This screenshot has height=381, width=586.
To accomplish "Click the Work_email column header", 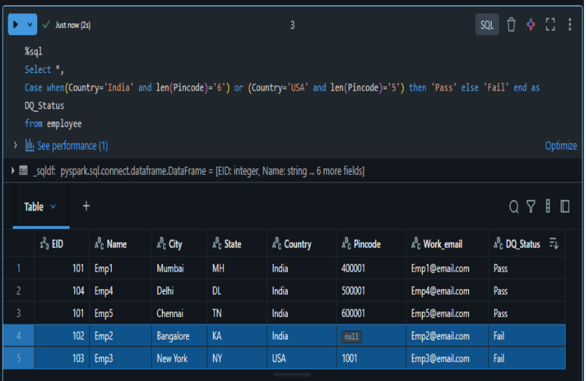I will tap(448, 244).
